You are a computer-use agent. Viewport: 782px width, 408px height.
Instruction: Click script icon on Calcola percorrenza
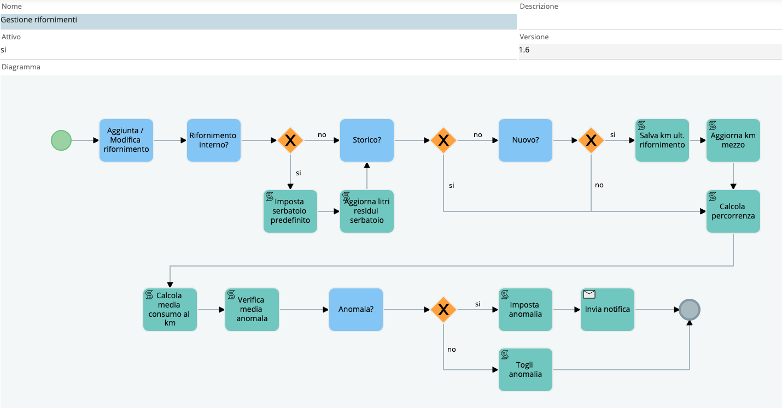[713, 196]
